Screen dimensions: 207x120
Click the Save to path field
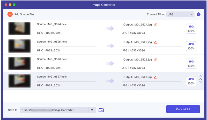[x=54, y=110]
